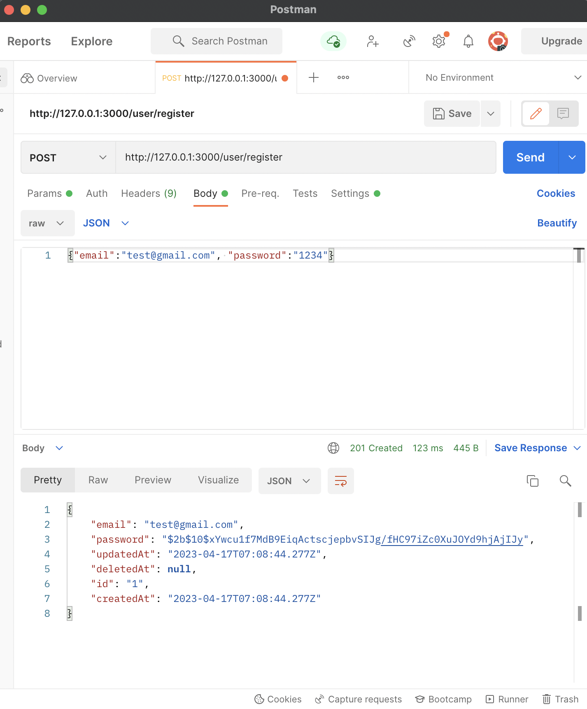Click the search magnifier in Search Postman
The width and height of the screenshot is (587, 709).
point(178,41)
